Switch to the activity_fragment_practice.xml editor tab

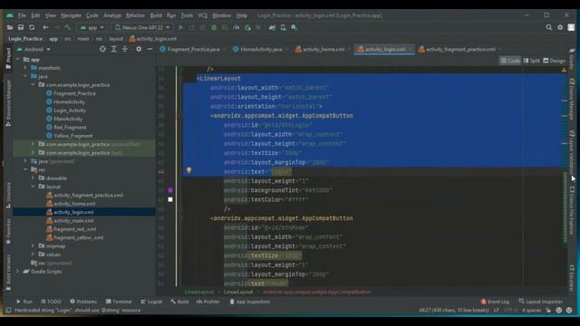[459, 49]
